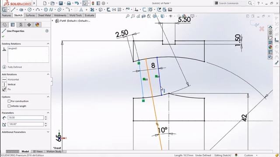The image size is (280, 157).
Task: Switch to the Evaluate tab
Action: pos(89,15)
